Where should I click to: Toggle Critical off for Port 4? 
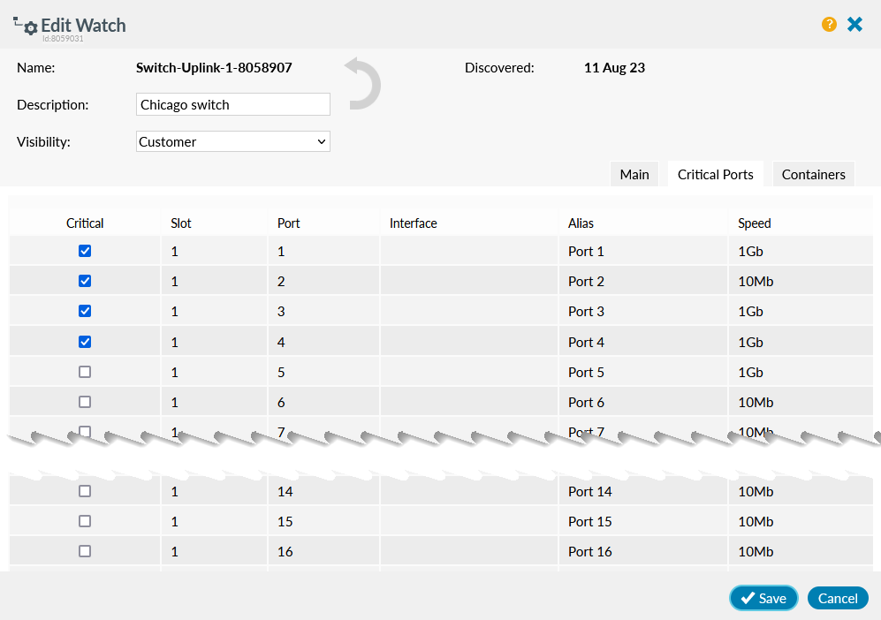click(85, 341)
